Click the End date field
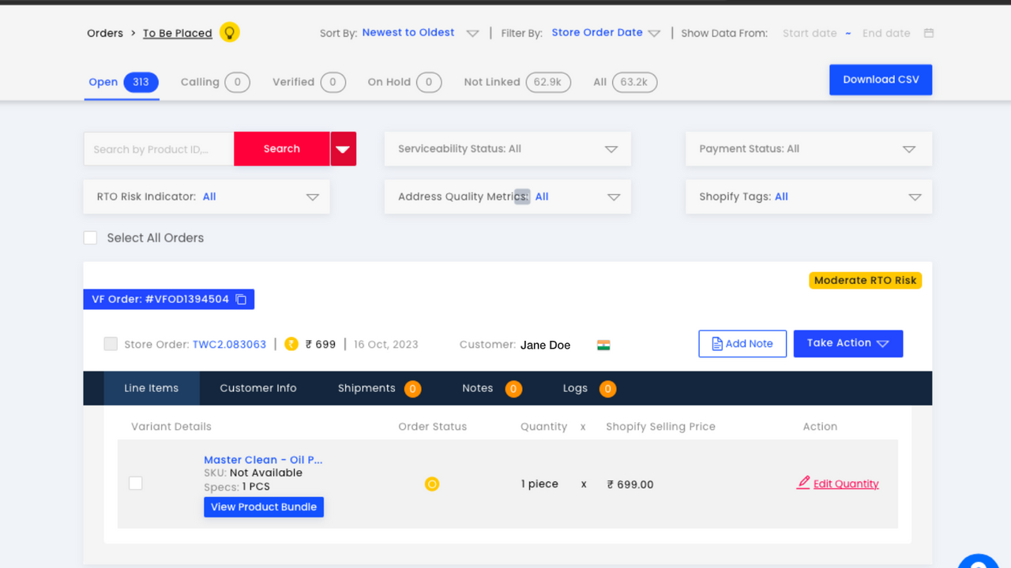This screenshot has height=568, width=1011. pos(886,33)
